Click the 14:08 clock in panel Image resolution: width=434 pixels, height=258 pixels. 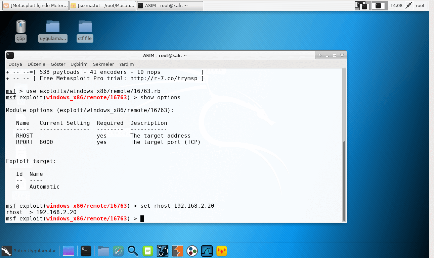[x=396, y=5]
